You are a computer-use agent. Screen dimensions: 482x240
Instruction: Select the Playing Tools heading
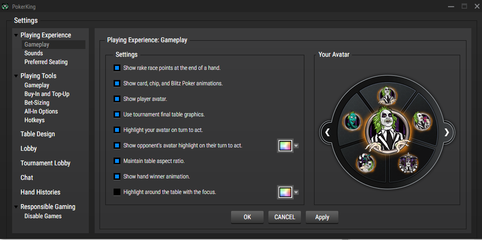pos(38,76)
